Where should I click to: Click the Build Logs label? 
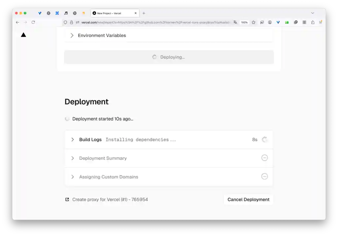[x=90, y=140]
